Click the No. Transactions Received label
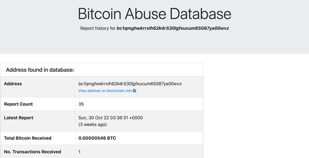309x158 pixels. 32,152
